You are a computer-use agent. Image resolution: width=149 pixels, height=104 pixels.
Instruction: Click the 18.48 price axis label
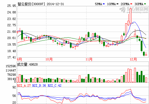pos(11,51)
